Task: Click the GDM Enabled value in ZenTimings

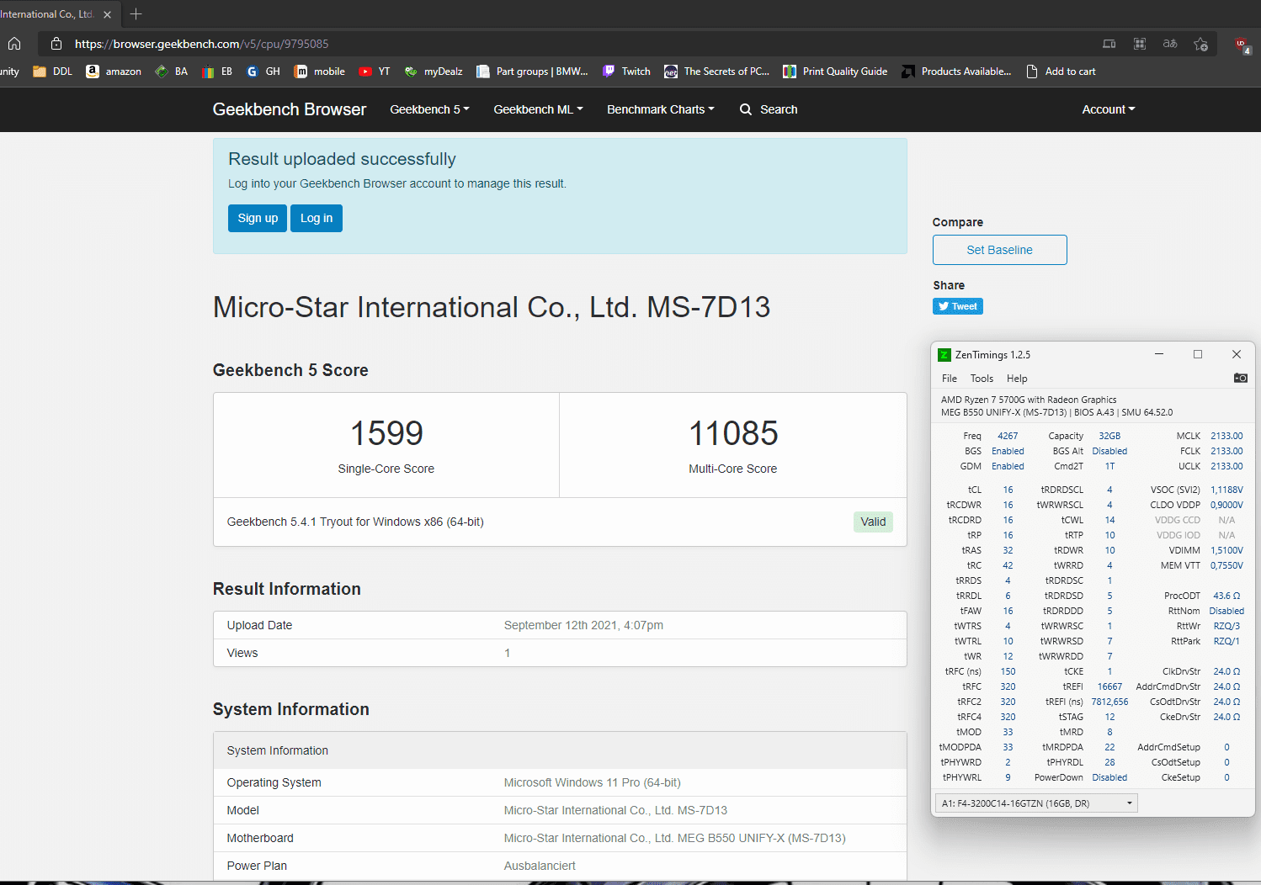Action: pyautogui.click(x=1008, y=466)
